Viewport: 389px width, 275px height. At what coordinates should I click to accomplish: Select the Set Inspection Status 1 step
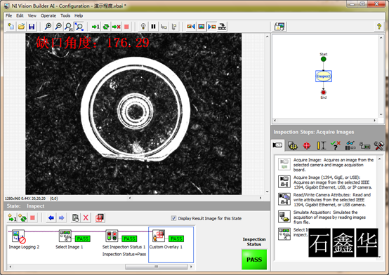point(124,243)
